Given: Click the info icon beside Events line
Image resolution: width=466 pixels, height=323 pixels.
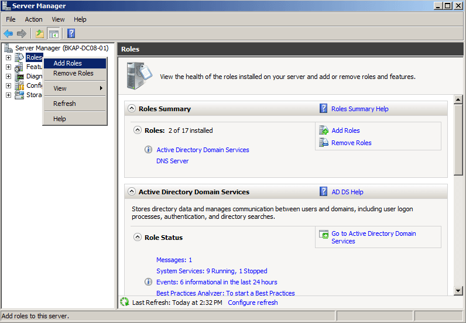Looking at the screenshot, I should [148, 281].
